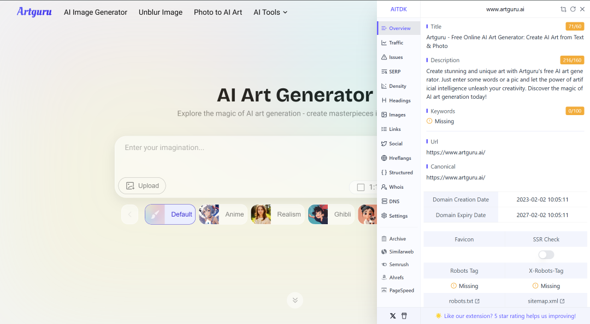
Task: Click the Domain Creation Date value
Action: [x=542, y=200]
